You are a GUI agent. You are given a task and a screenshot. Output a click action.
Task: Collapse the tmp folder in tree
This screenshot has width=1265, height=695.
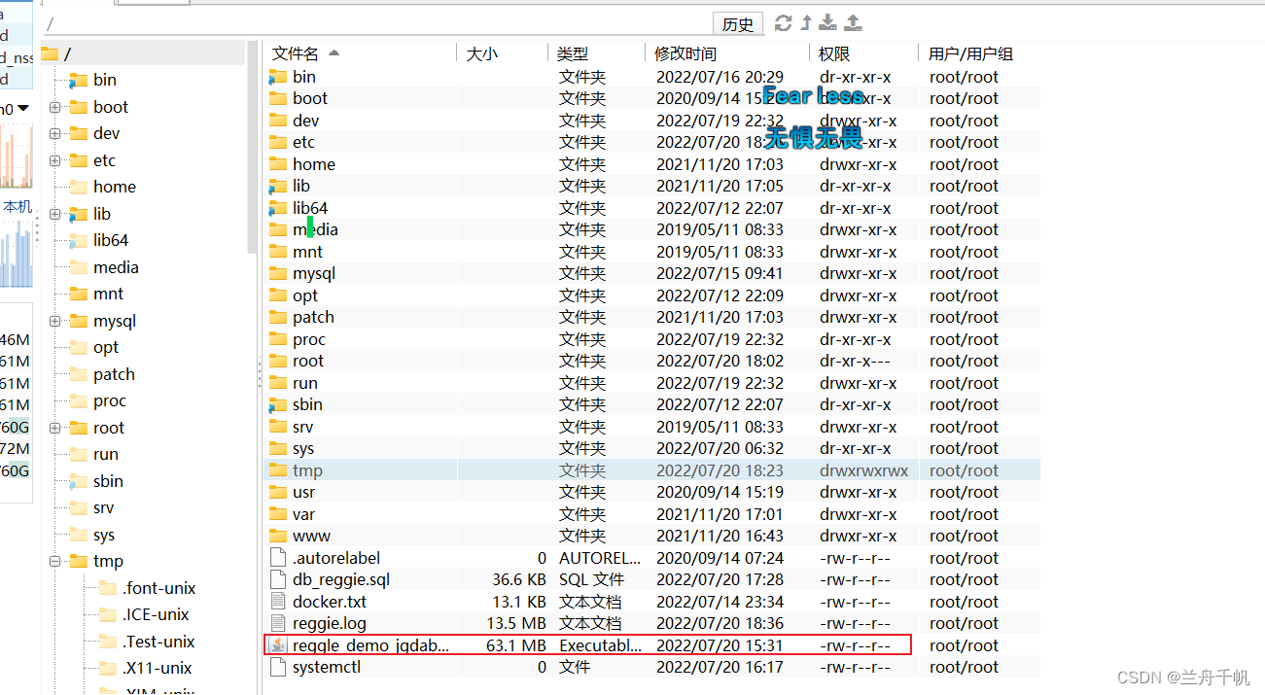pos(54,561)
